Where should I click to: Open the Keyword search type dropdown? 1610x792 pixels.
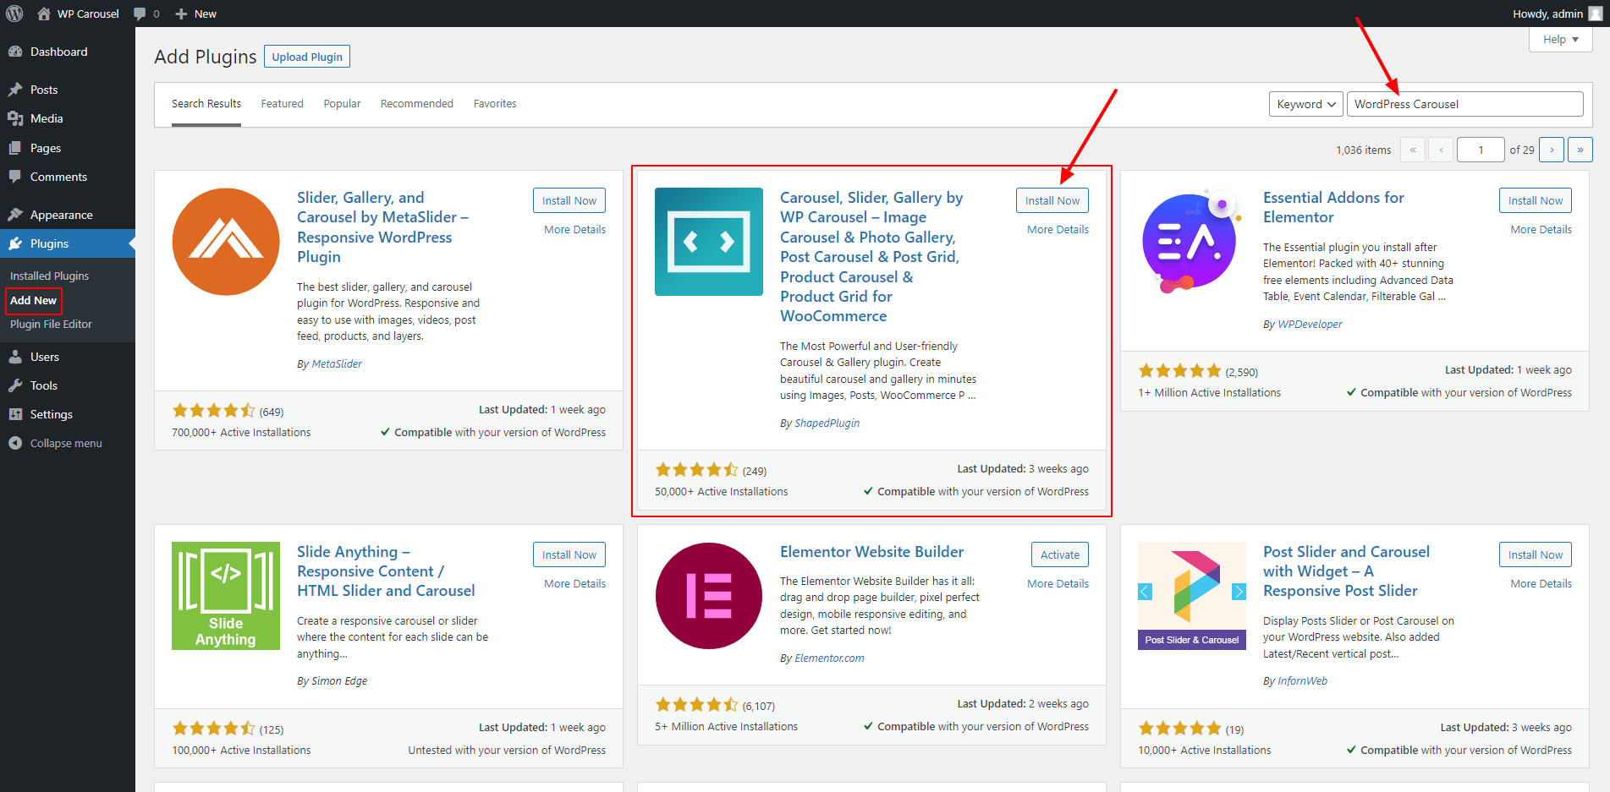click(x=1306, y=104)
